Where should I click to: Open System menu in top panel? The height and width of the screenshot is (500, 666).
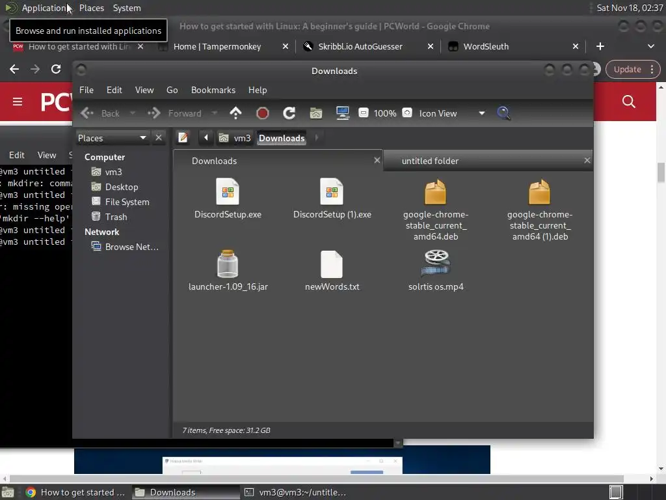(127, 8)
